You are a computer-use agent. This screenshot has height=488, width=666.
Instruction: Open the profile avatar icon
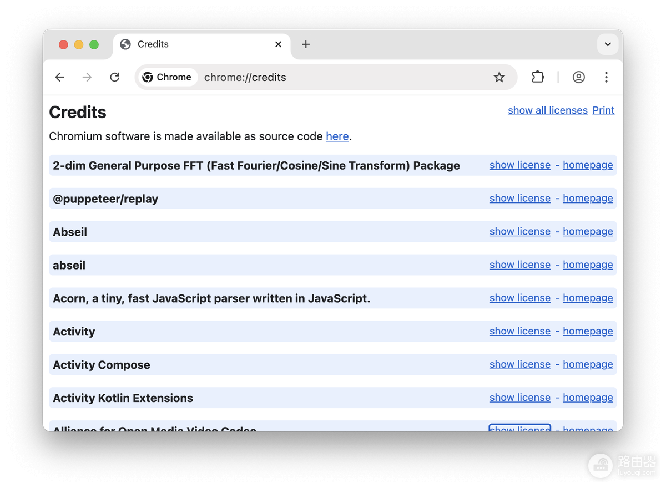[579, 77]
